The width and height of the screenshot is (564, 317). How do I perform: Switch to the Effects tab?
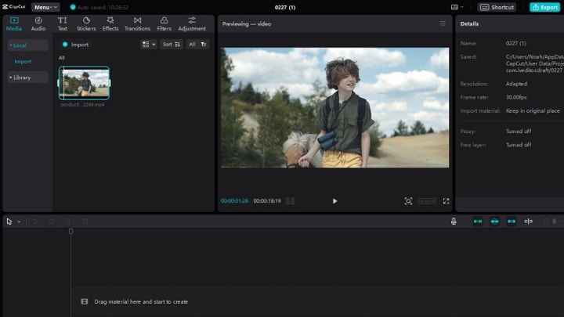point(110,23)
